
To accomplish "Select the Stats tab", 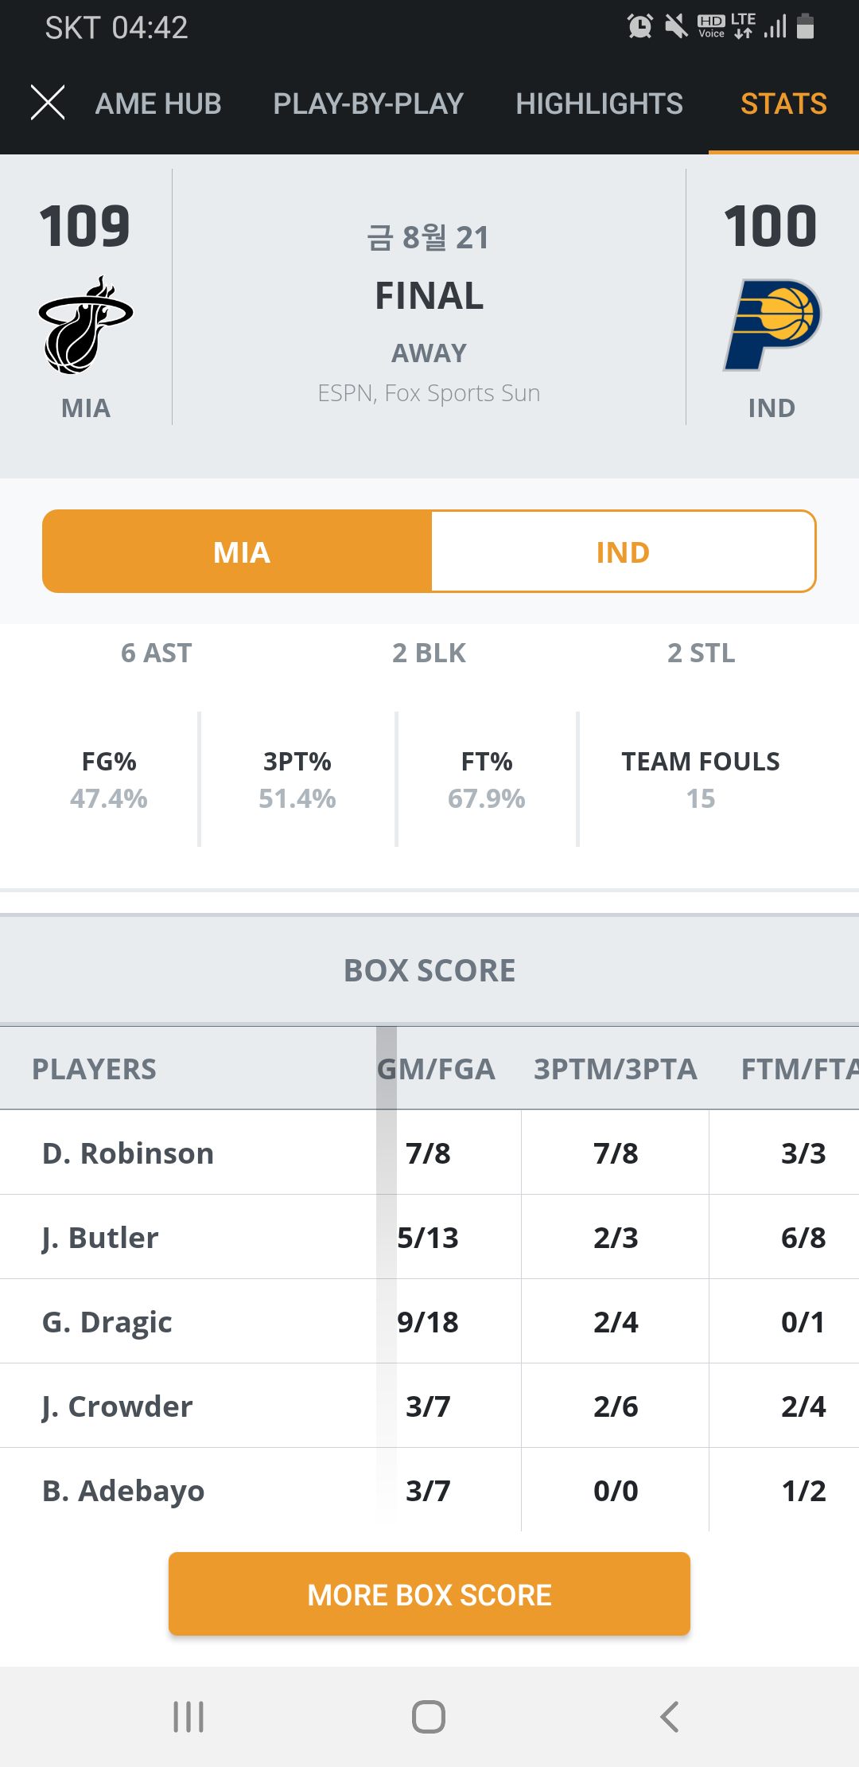I will click(783, 104).
